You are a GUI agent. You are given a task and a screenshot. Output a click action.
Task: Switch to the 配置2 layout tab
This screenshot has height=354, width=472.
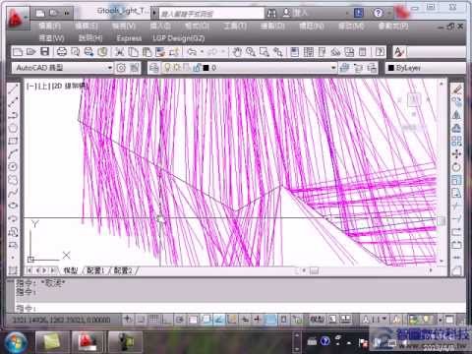coord(123,270)
